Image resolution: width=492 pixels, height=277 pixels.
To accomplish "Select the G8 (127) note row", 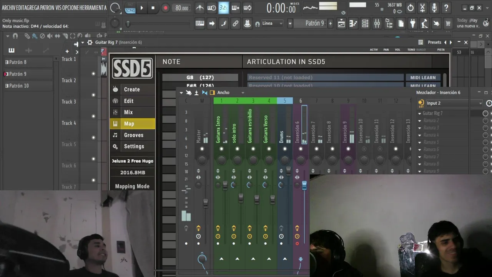I will coord(200,77).
